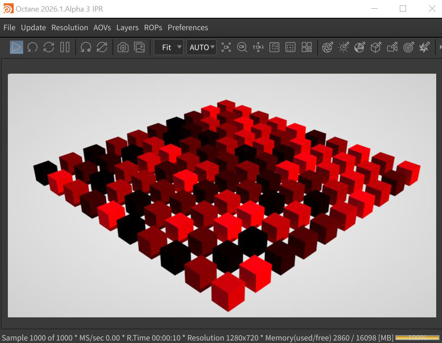This screenshot has width=442, height=343.
Task: Toggle the crossed-out refresh icon
Action: 102,47
